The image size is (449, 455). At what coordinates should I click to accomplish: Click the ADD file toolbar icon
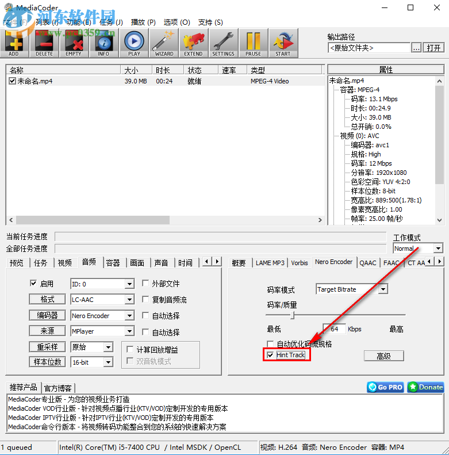click(14, 43)
